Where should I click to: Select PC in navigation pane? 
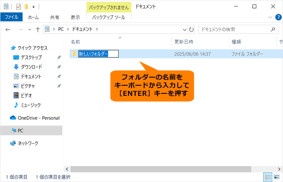[x=31, y=131]
